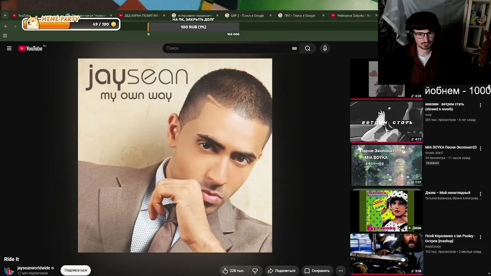This screenshot has width=491, height=276.
Task: Open 'Джем – Мой ненаглядный' mix title
Action: tap(448, 193)
